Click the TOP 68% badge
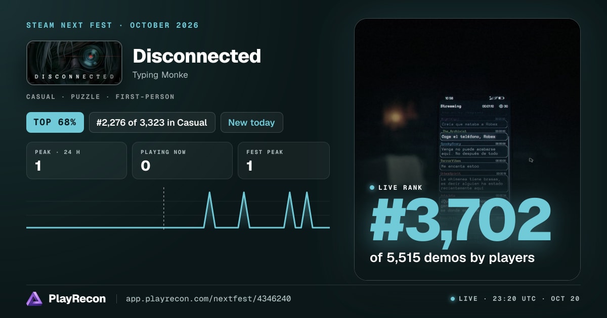 coord(55,122)
